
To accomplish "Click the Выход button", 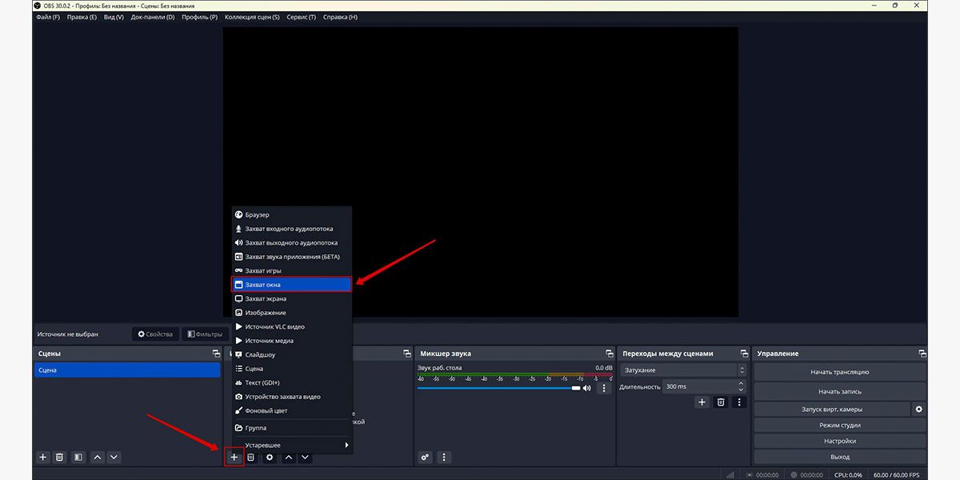I will tap(840, 457).
